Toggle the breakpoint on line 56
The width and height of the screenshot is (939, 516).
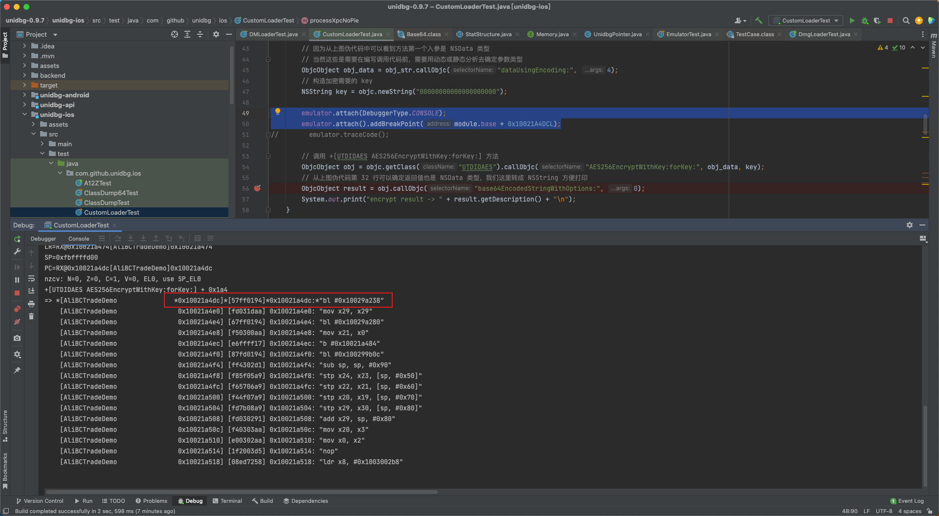coord(257,188)
